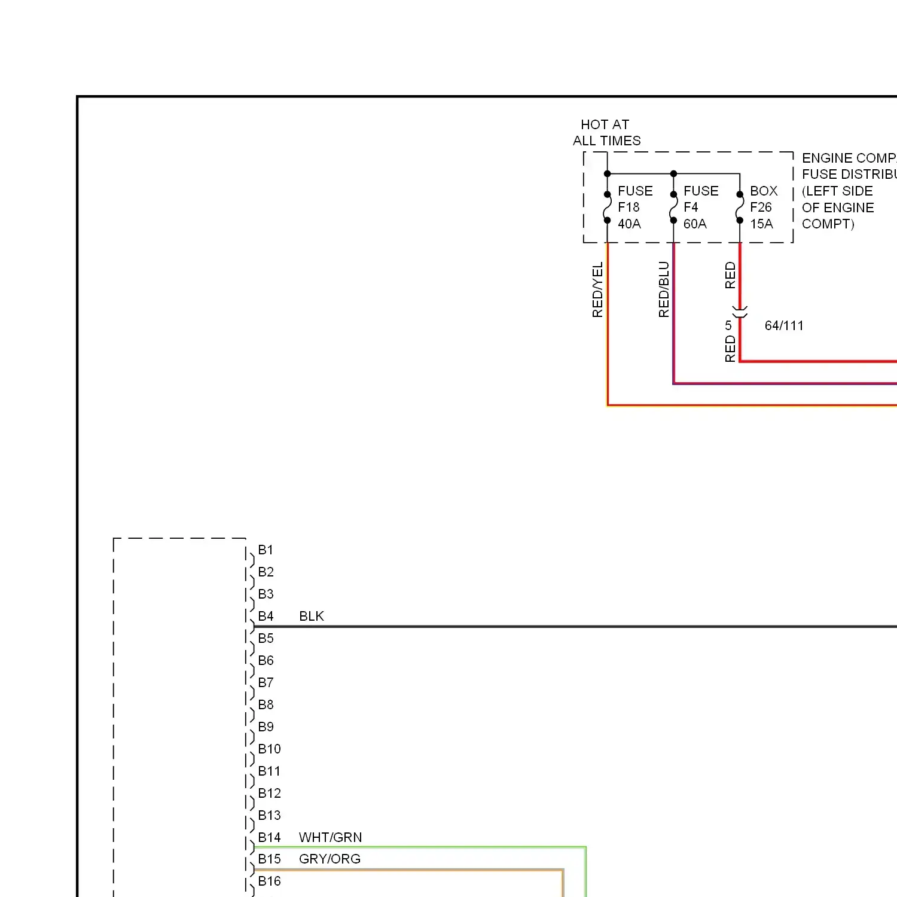
Task: Select pin B11 label
Action: (x=269, y=771)
